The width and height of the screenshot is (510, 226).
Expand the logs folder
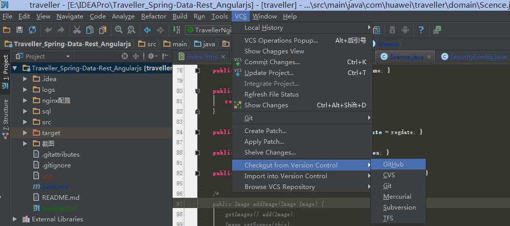click(25, 90)
